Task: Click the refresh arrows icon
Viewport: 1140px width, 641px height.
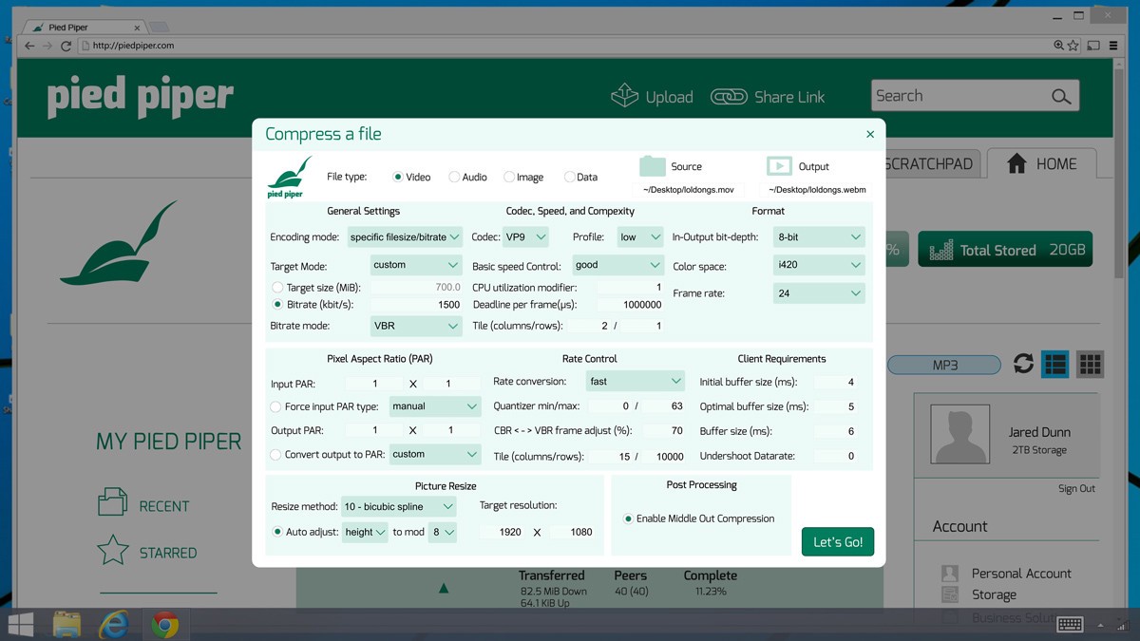Action: click(1023, 364)
